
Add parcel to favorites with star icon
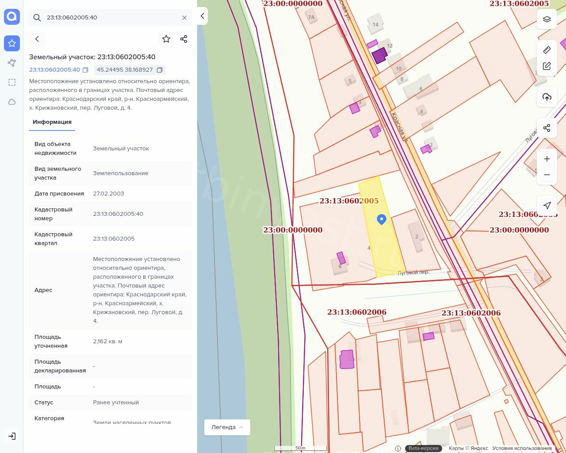coord(166,39)
